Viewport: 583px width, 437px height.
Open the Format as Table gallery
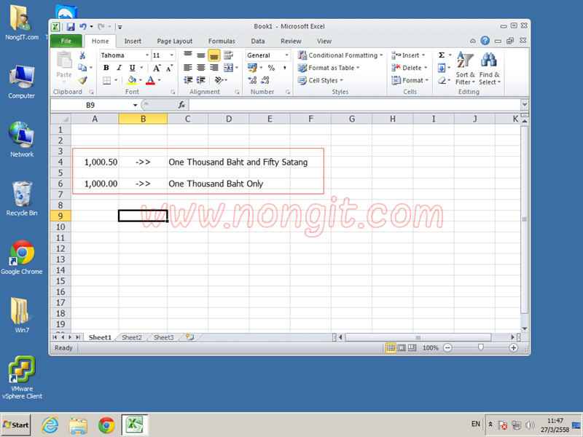point(329,68)
